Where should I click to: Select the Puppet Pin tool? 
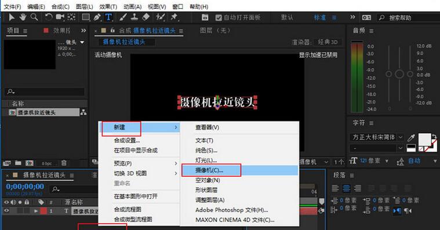[174, 17]
